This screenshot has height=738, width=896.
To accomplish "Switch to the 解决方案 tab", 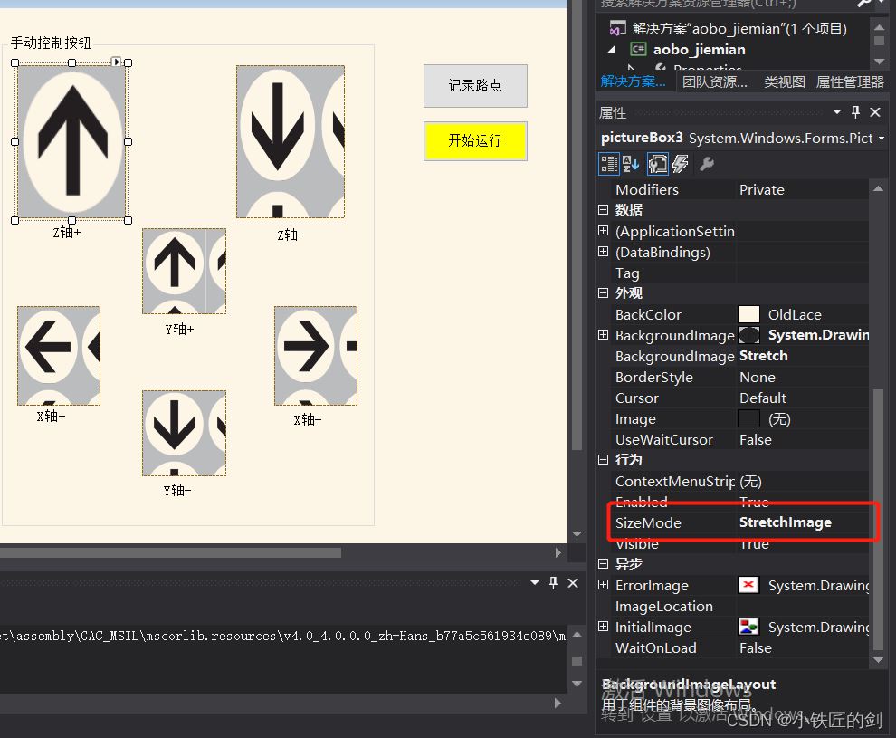I will (633, 81).
